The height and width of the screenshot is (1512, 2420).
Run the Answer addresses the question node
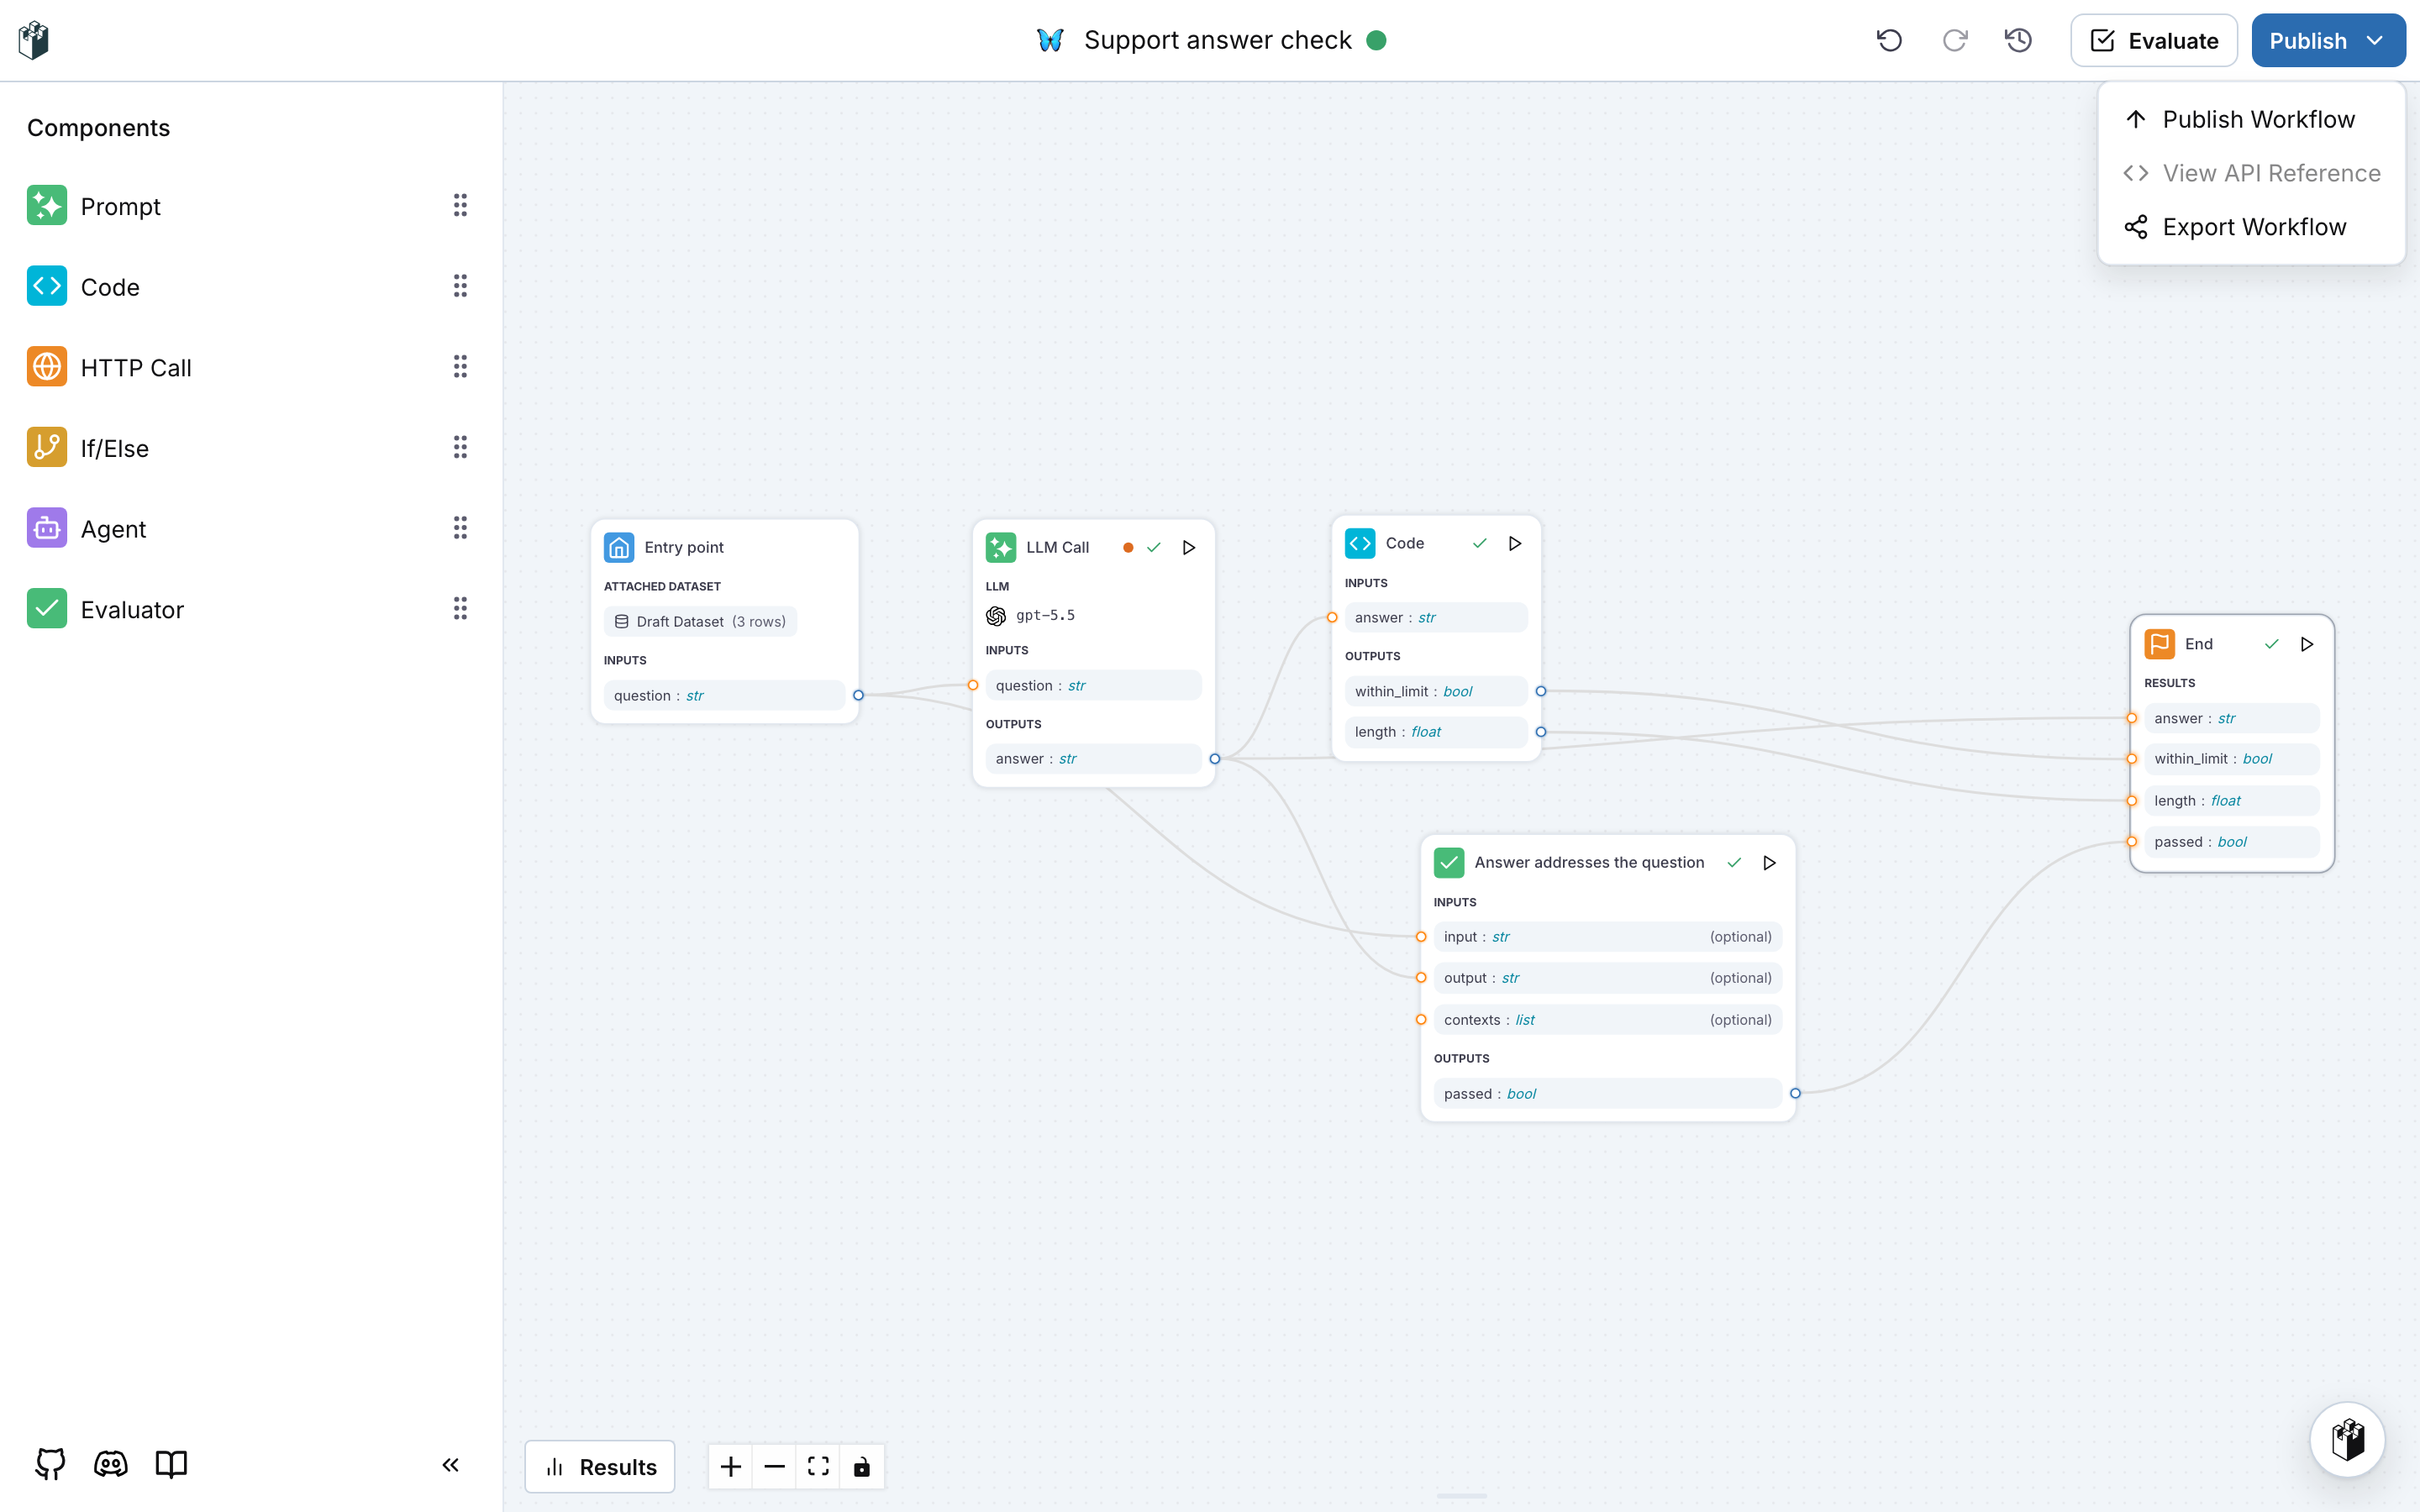1769,862
